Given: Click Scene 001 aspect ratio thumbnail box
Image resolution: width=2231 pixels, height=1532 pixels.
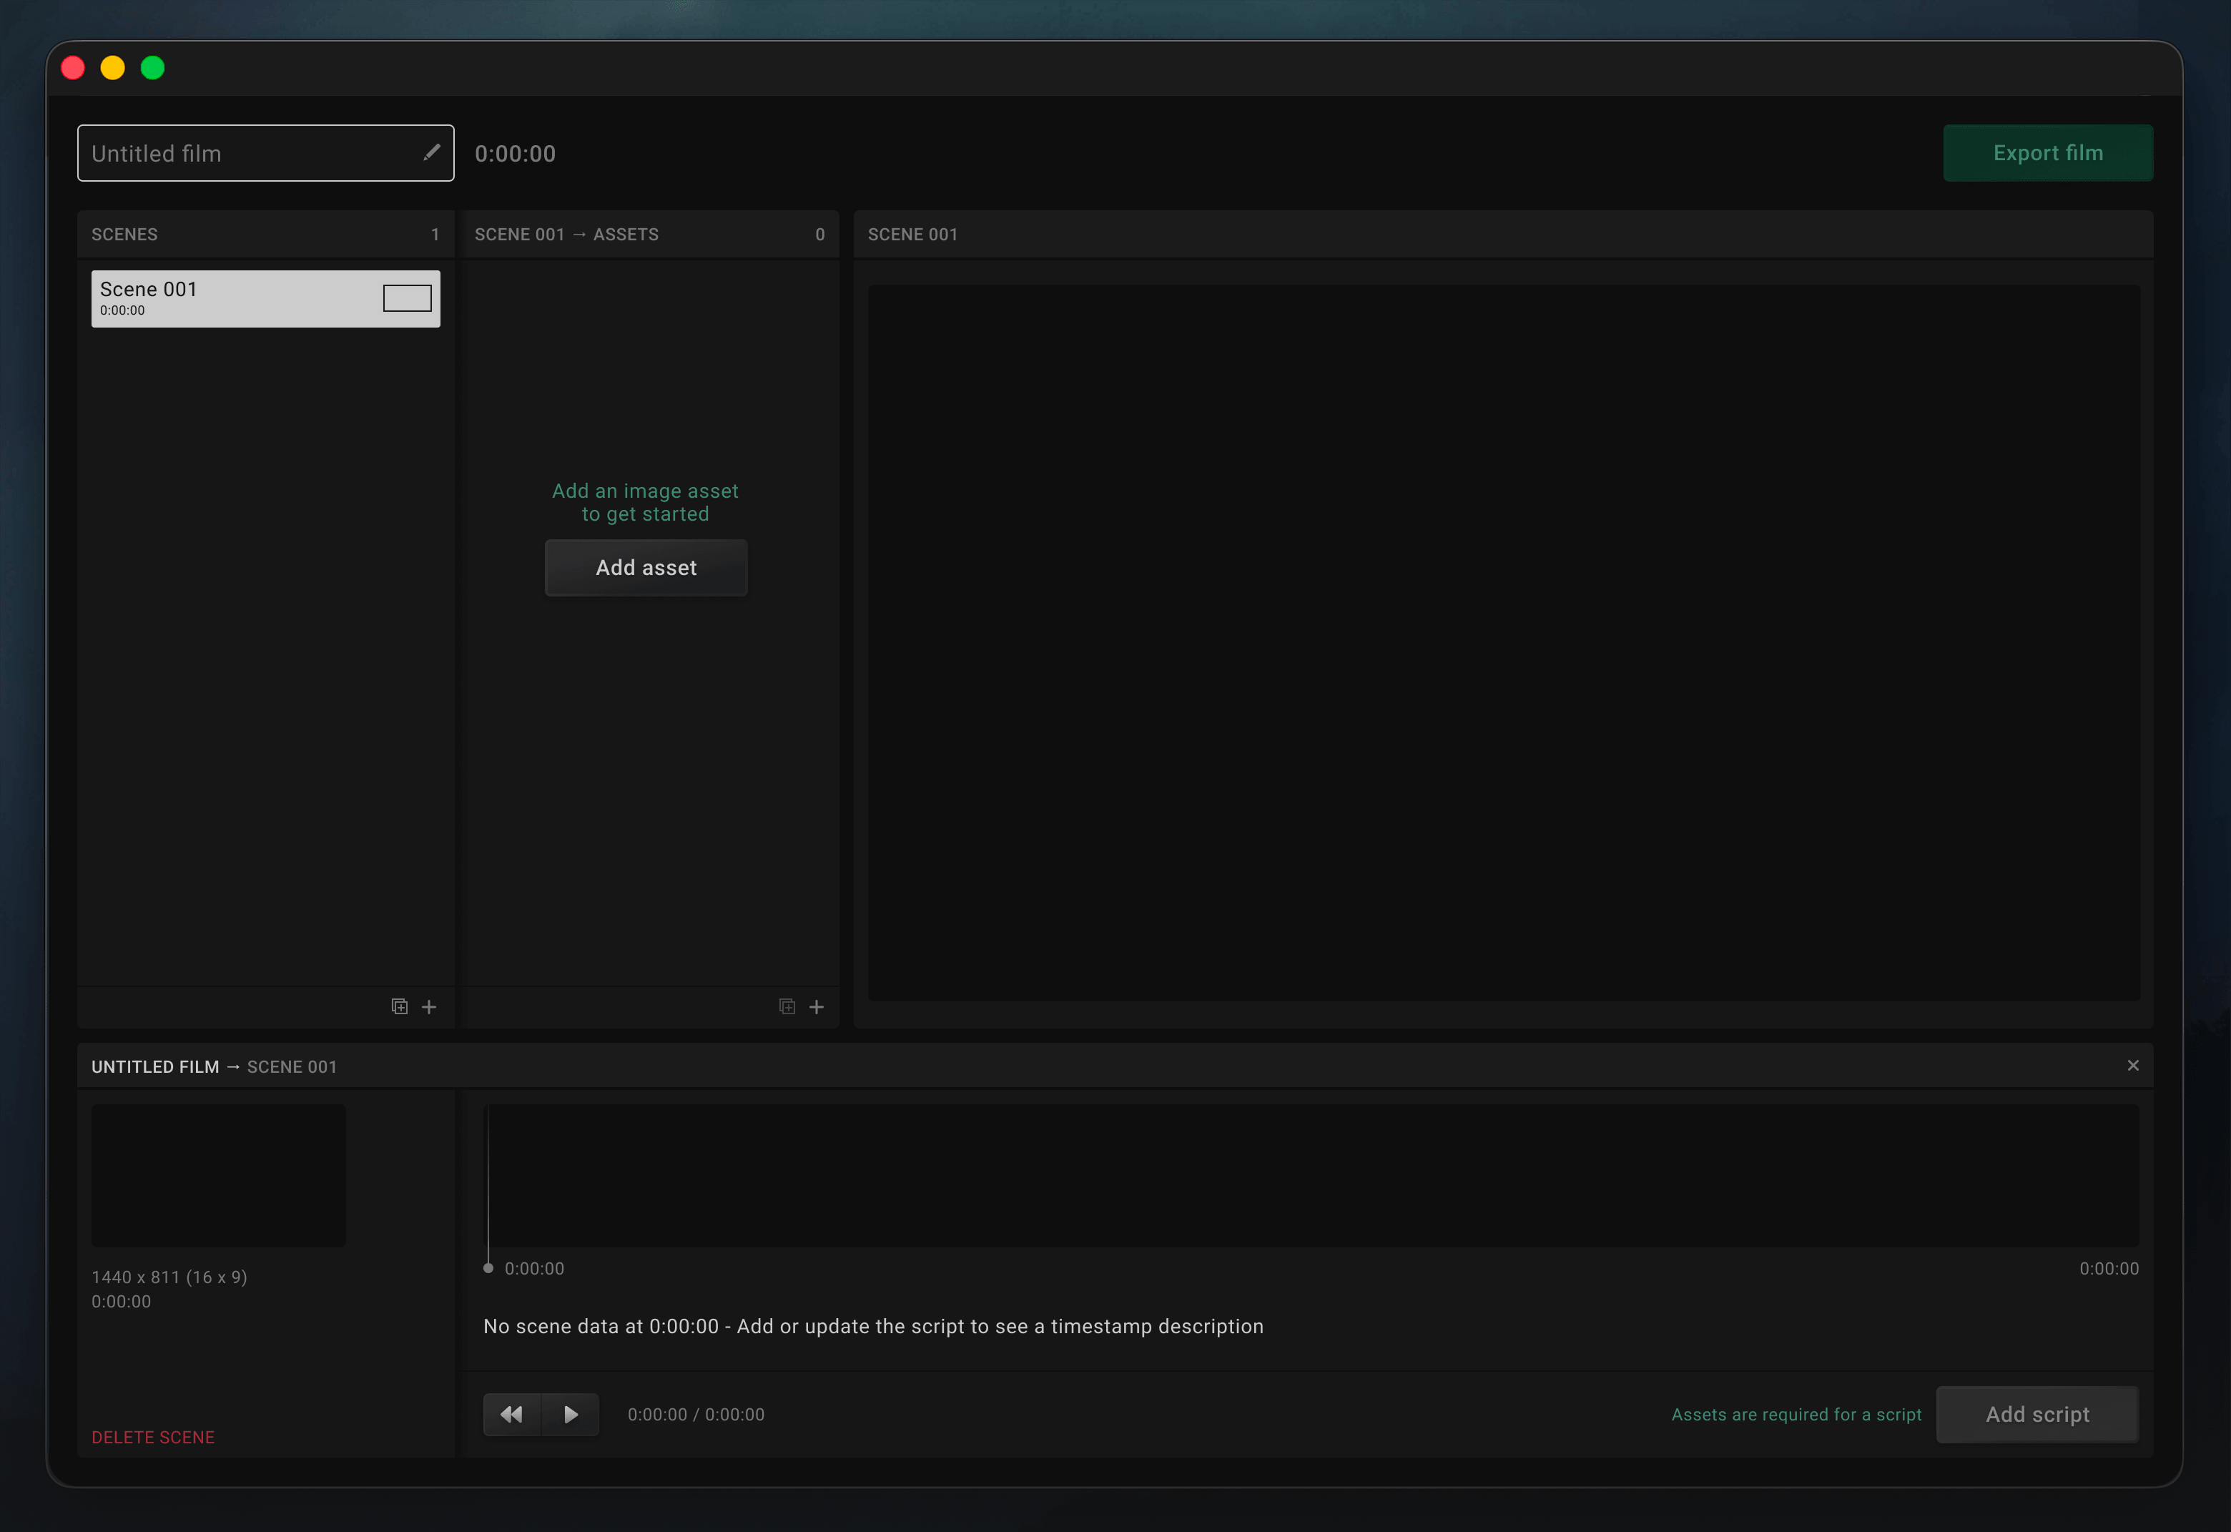Looking at the screenshot, I should click(x=407, y=298).
